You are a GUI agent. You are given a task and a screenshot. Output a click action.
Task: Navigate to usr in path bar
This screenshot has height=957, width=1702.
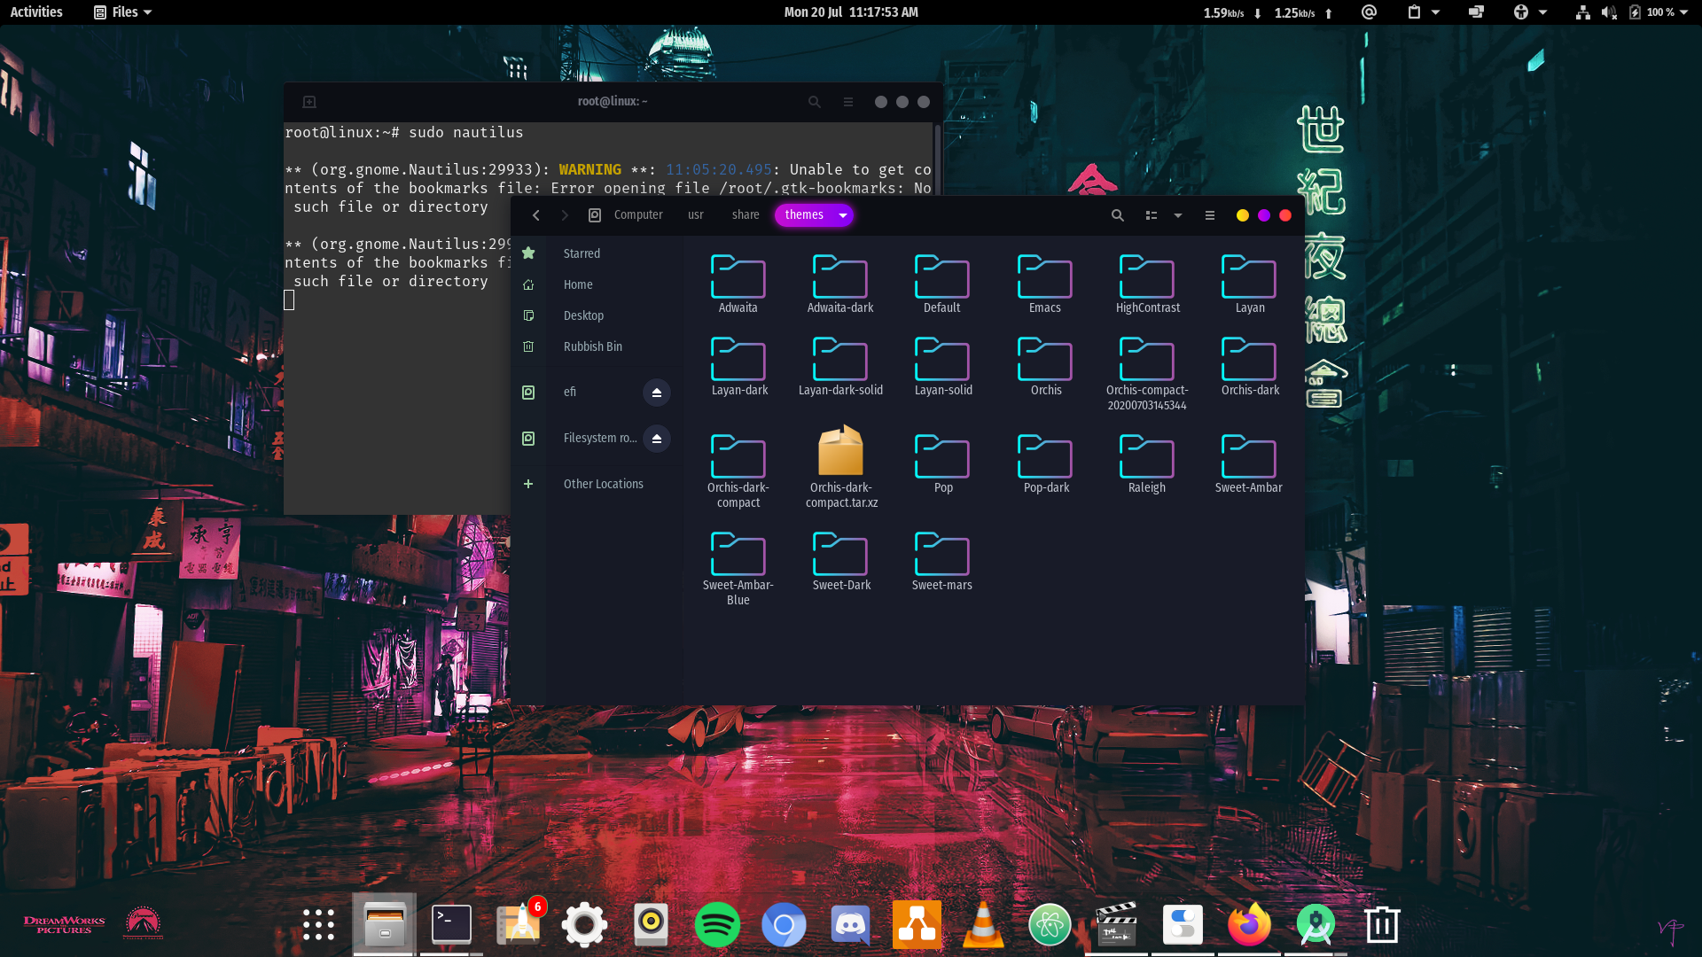[695, 215]
